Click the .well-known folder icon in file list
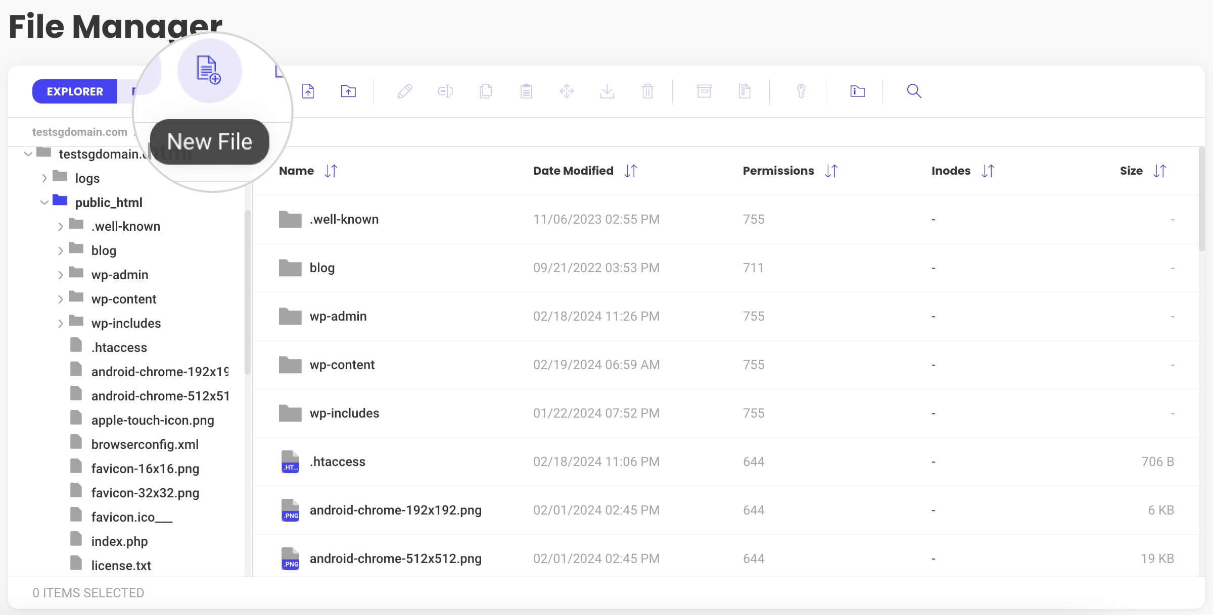 click(x=290, y=219)
